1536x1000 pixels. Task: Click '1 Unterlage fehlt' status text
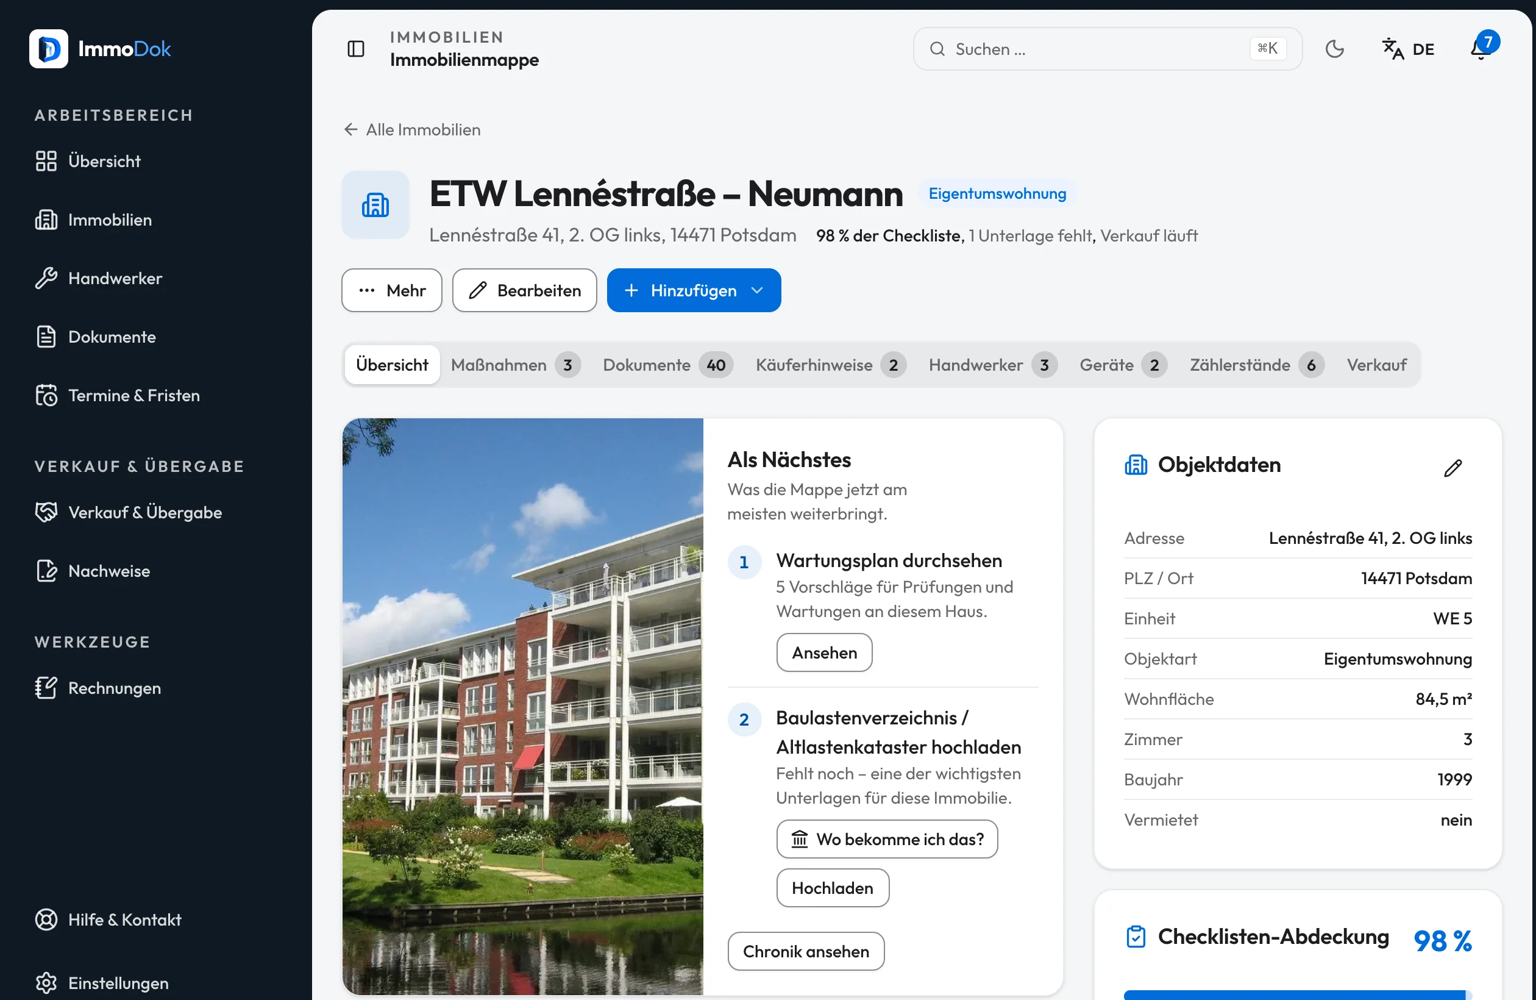pos(1031,237)
